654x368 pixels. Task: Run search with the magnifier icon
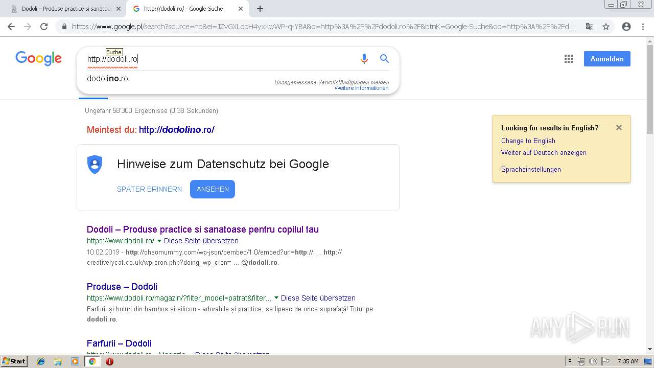tap(385, 59)
